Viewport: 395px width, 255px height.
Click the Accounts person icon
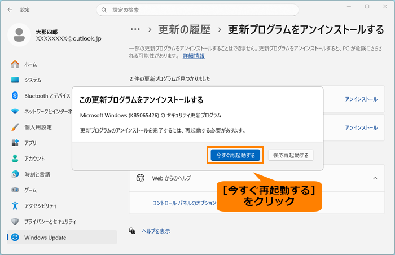click(x=15, y=159)
